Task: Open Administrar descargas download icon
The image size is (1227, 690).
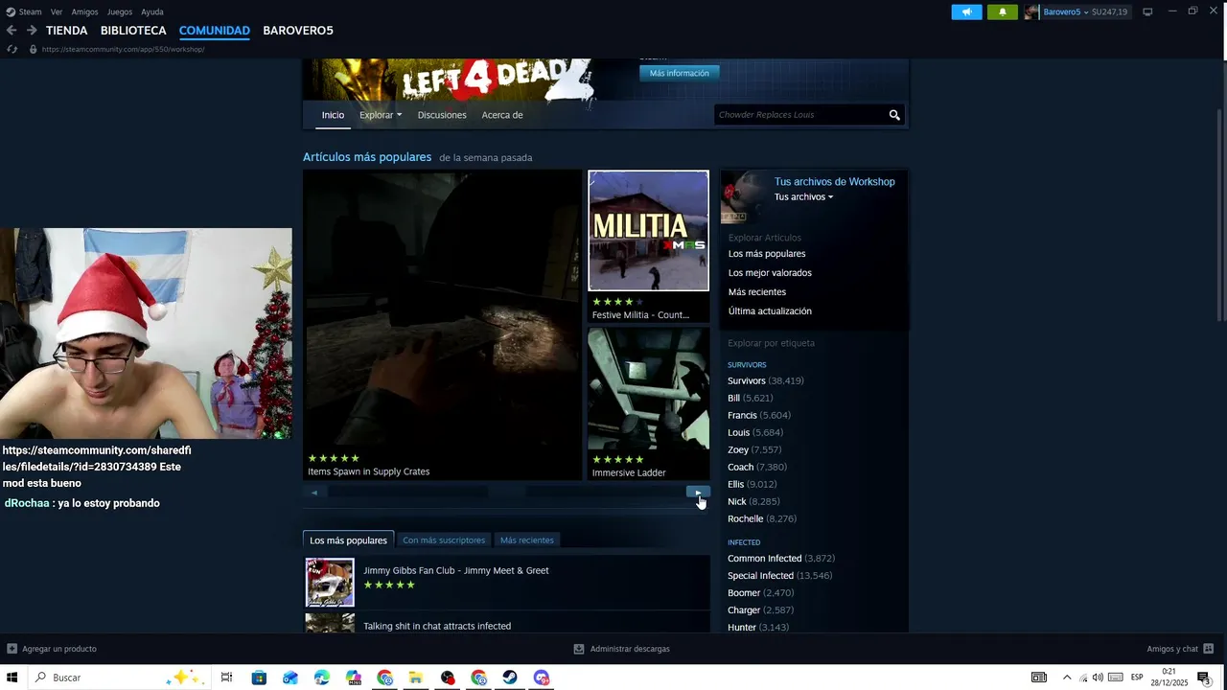Action: pyautogui.click(x=579, y=649)
